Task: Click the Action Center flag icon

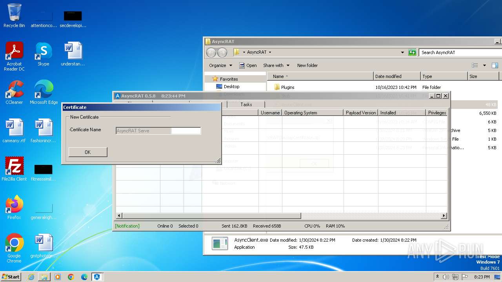Action: point(465,277)
